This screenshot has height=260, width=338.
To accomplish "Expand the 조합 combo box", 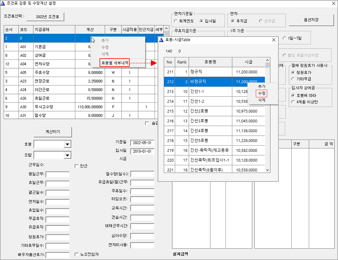I will [67, 155].
